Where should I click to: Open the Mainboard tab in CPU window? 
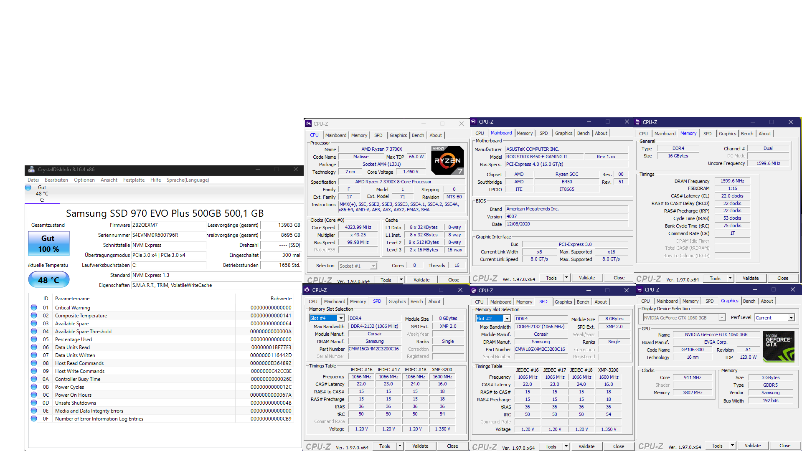336,135
